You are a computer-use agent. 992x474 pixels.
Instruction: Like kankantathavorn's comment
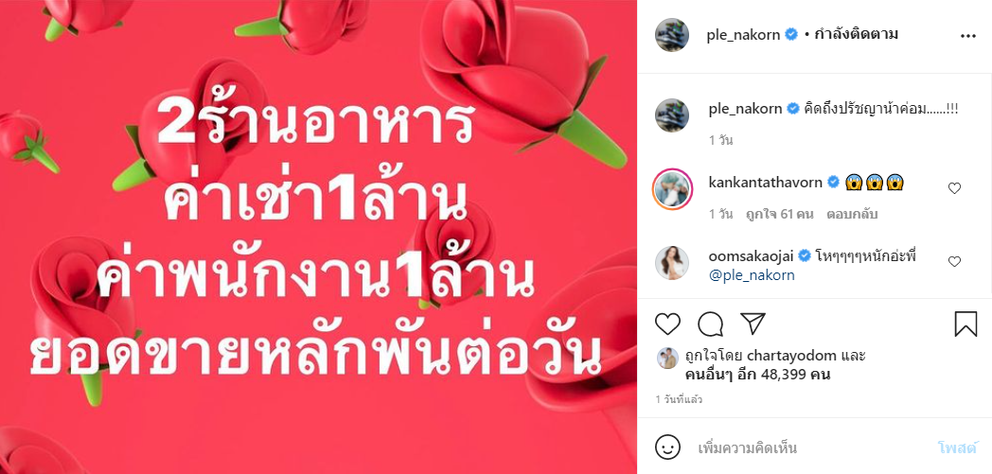click(x=955, y=187)
